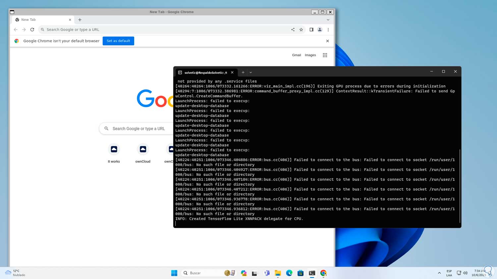This screenshot has width=497, height=279.
Task: Open Chrome's side panel
Action: (311, 30)
